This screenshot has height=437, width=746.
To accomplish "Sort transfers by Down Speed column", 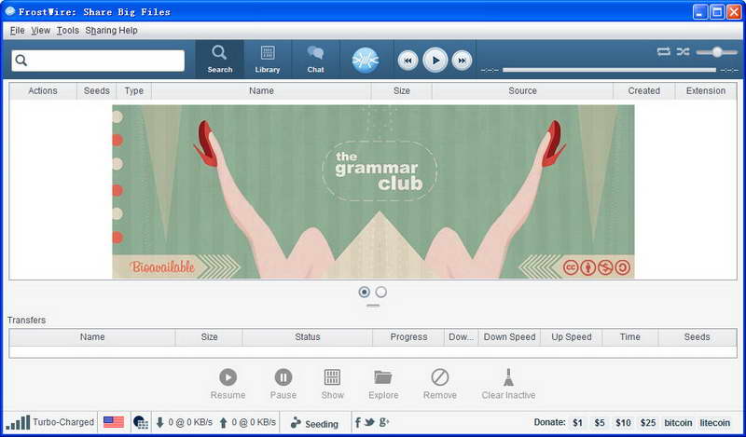I will (x=509, y=337).
